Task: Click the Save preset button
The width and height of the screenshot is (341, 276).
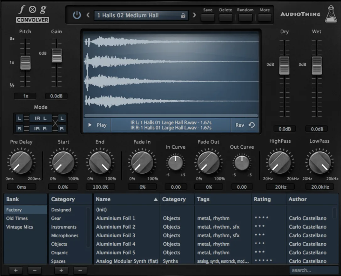Action: 208,17
